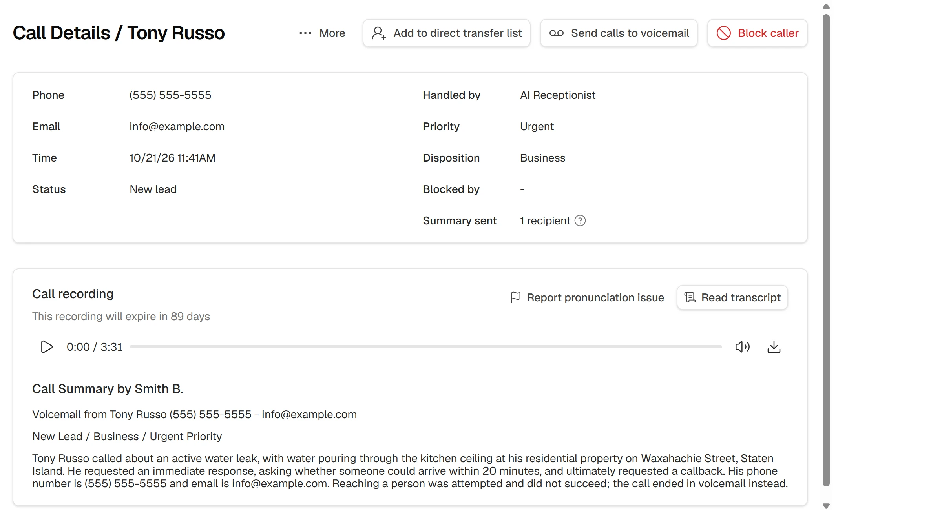Open the More options menu
This screenshot has width=942, height=510.
(322, 33)
